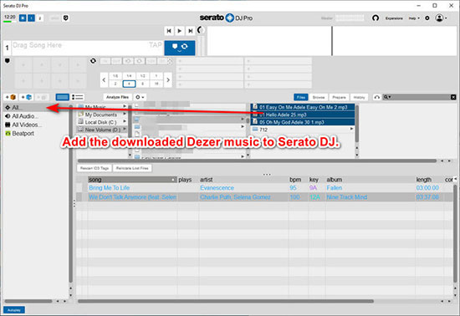Skip to previous track in the deck
Image resolution: width=460 pixels, height=316 pixels.
pos(169,30)
